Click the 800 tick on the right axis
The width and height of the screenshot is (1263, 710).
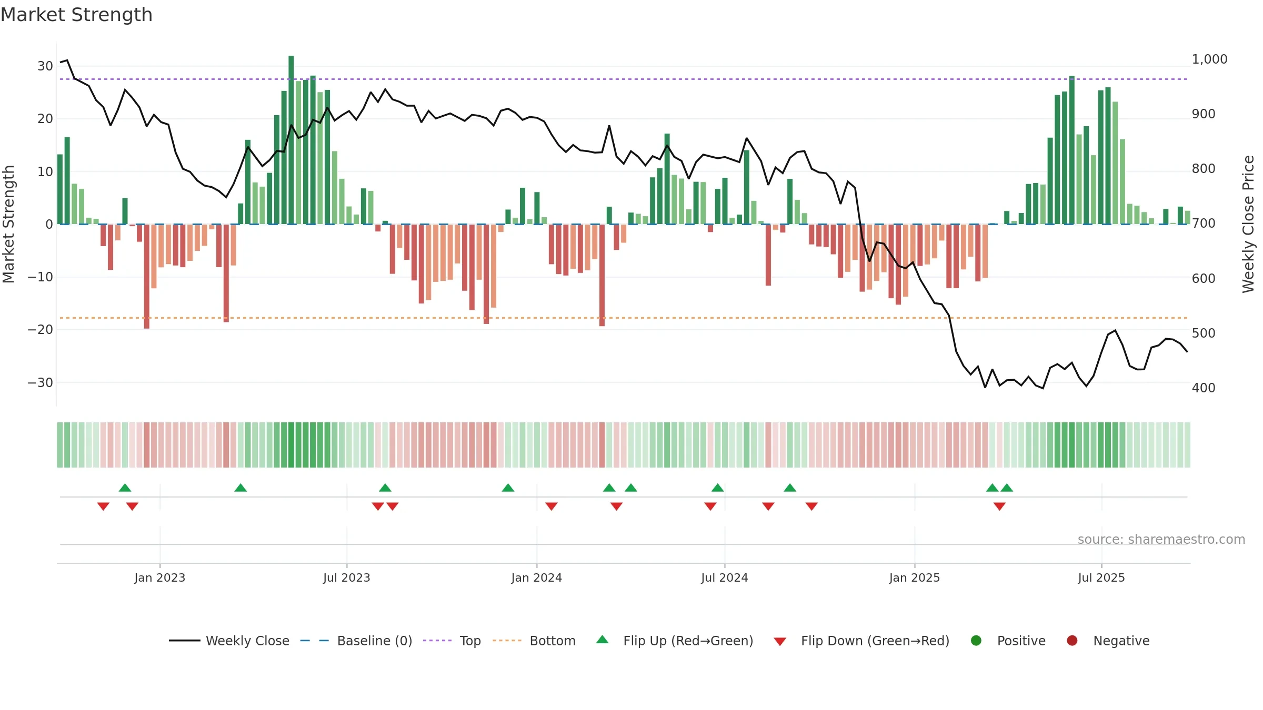(x=1204, y=169)
